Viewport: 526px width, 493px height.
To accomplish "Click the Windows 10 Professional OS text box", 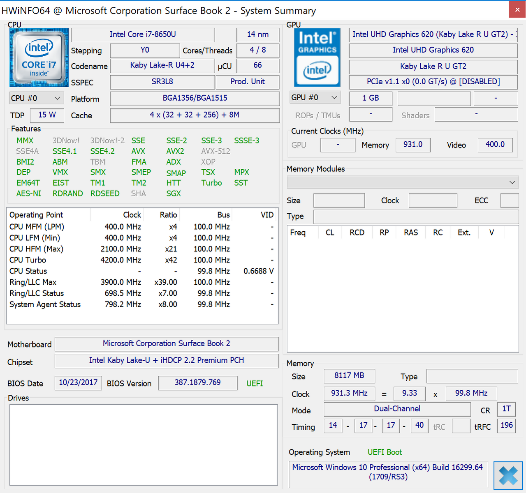I will (x=388, y=472).
